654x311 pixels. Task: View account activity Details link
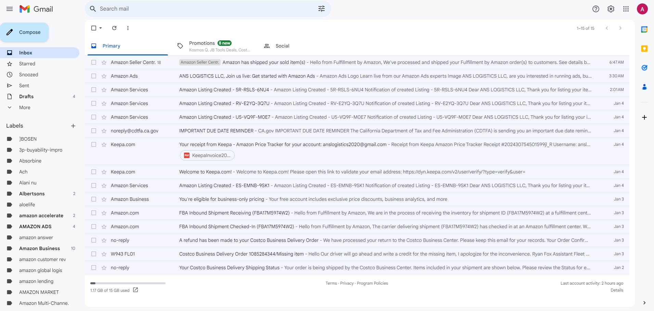pyautogui.click(x=617, y=290)
